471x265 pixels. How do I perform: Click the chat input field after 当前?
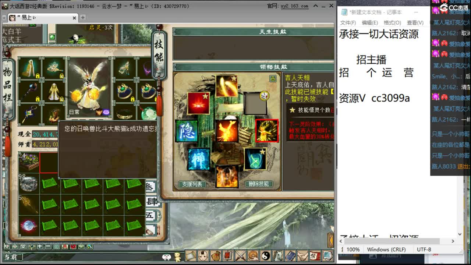point(92,257)
